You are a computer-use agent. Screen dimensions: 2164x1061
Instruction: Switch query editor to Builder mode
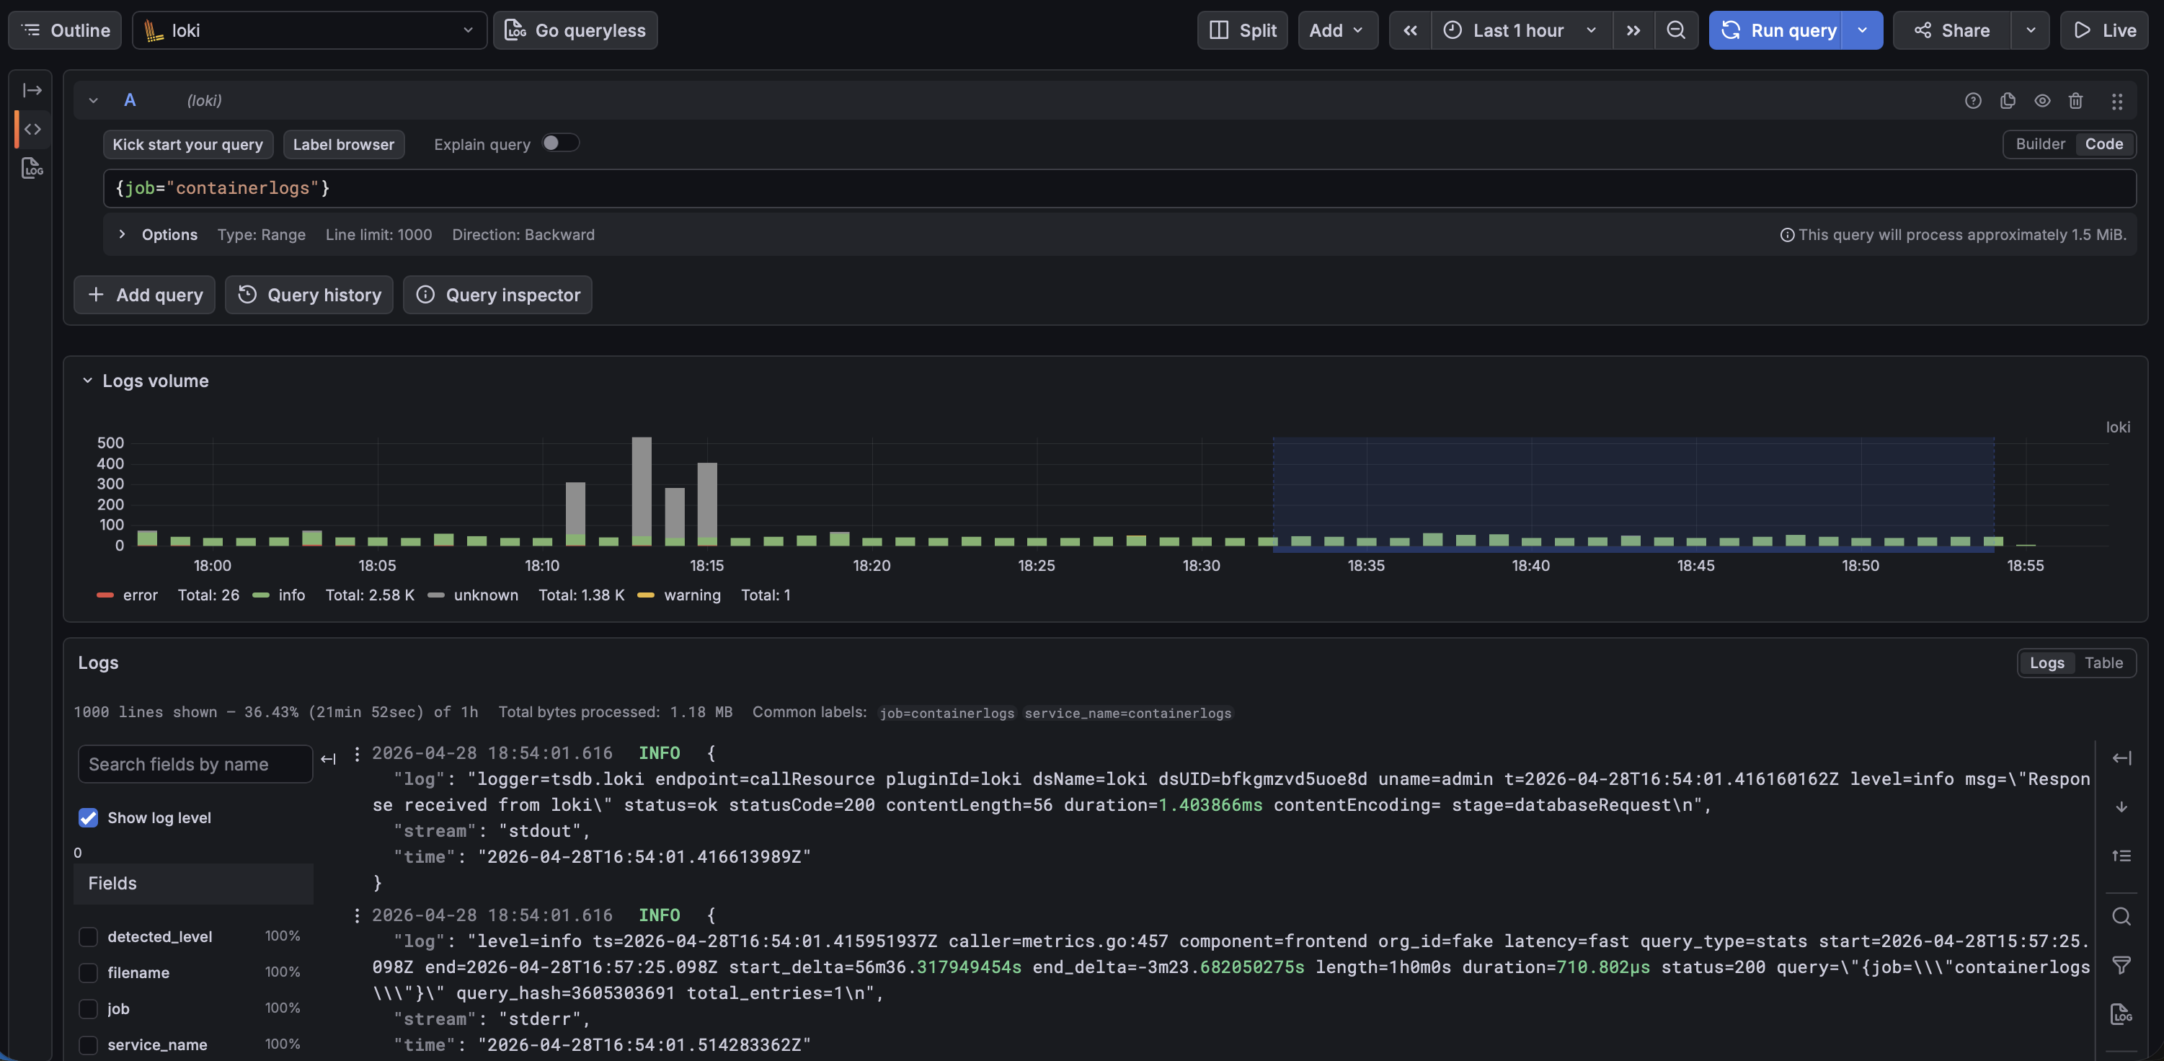2040,143
